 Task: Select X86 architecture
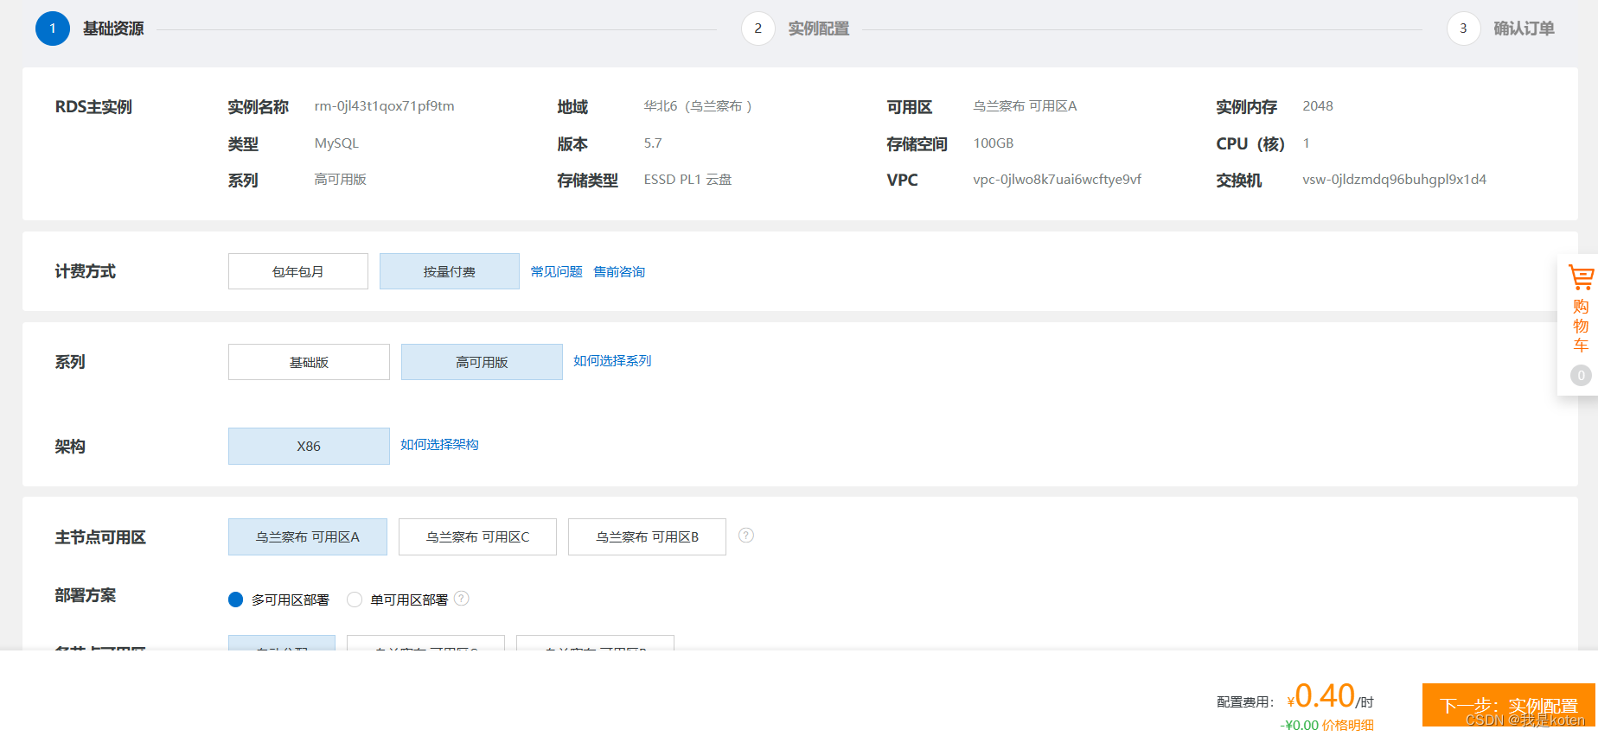(309, 446)
